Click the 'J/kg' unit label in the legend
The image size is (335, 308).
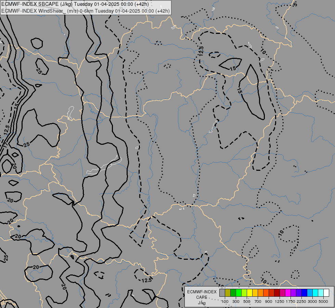(202, 303)
